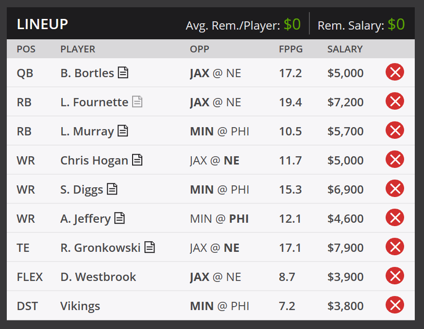Remove S. Diggs from the lineup
424x329 pixels.
point(395,189)
